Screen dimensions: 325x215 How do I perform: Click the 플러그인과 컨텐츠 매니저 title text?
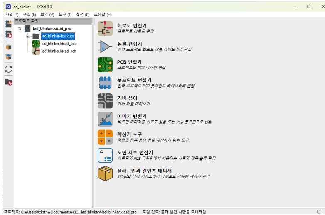(145, 171)
